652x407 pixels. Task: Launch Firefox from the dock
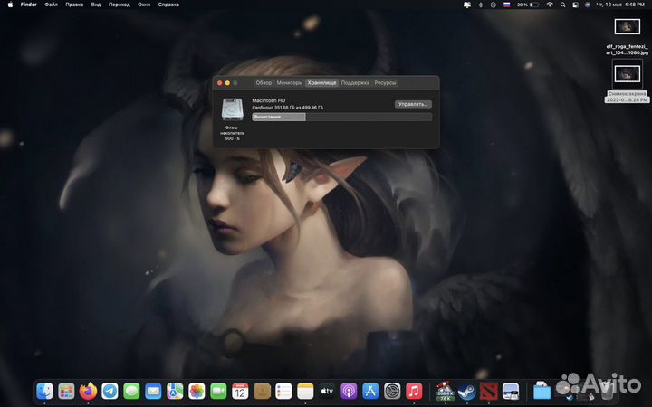click(x=88, y=392)
